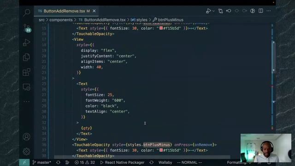
Task: Split the editor to the right
Action: click(x=261, y=11)
